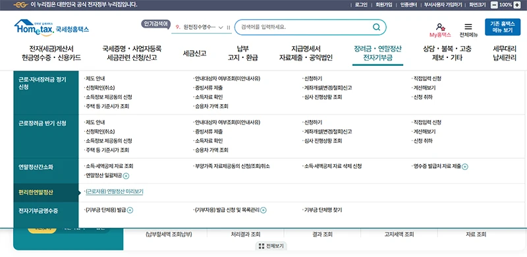The height and width of the screenshot is (257, 527).
Task: Decrease screen zoom with minus button
Action: (x=494, y=5)
